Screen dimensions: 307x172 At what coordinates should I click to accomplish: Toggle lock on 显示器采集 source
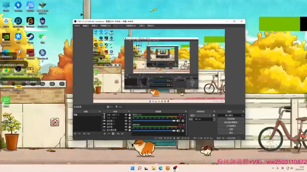point(130,130)
